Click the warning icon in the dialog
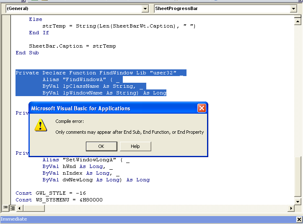 (41, 125)
